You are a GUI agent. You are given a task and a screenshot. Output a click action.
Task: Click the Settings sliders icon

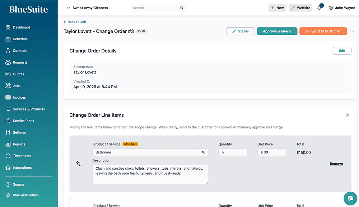pyautogui.click(x=8, y=132)
